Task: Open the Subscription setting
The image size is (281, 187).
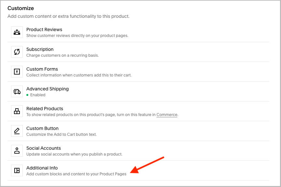Action: [138, 52]
